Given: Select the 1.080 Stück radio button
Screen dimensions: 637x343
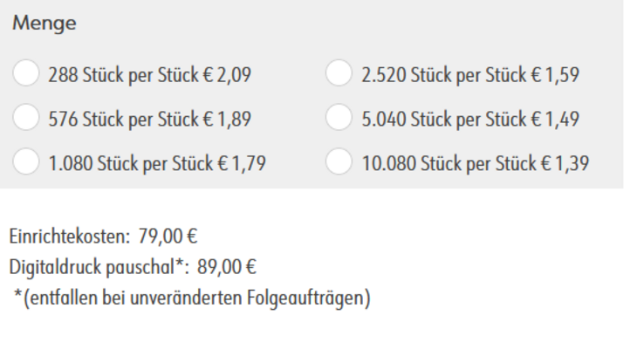Looking at the screenshot, I should click(x=26, y=161).
